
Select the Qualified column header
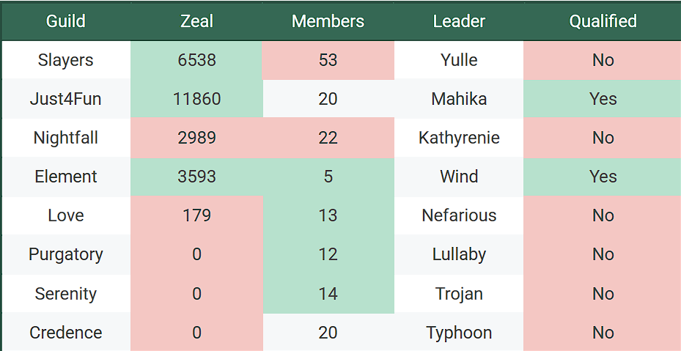click(x=603, y=21)
